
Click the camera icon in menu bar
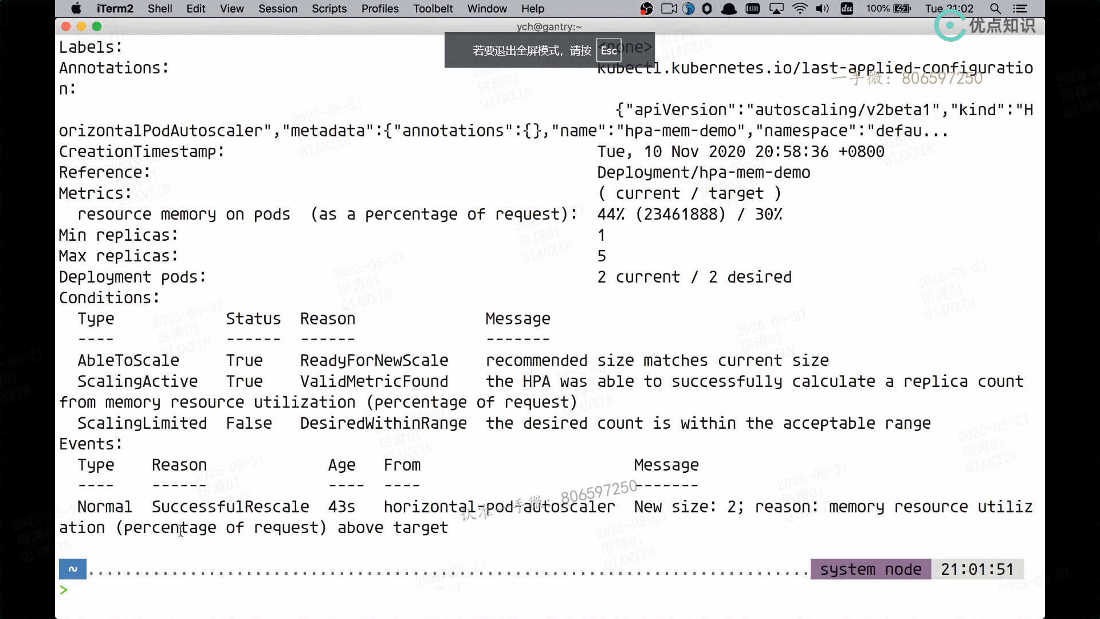click(669, 9)
